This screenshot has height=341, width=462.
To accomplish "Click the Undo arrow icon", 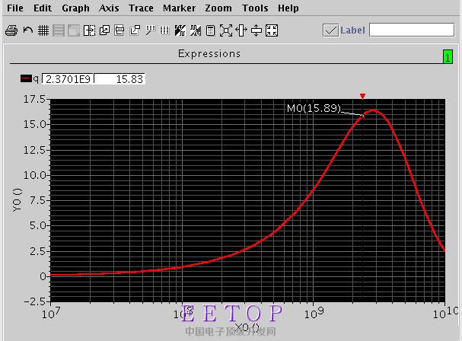I will point(28,30).
